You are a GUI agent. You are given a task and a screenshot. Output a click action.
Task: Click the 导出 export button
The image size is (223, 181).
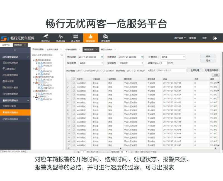click(208, 60)
